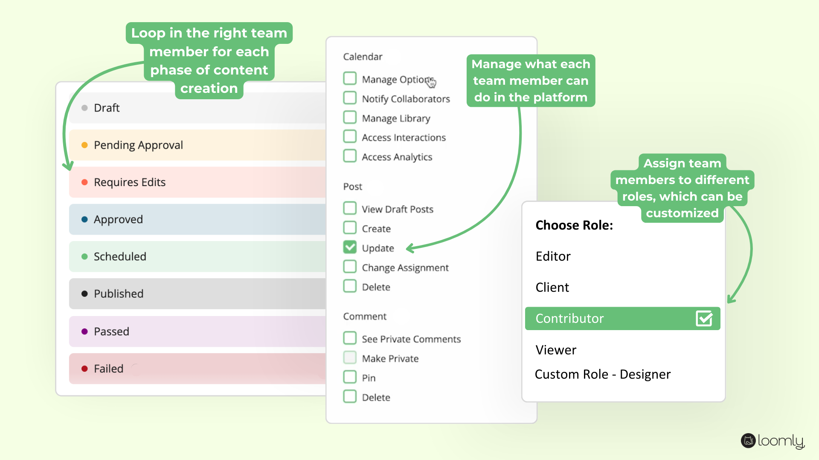This screenshot has width=819, height=460.
Task: Click the Client role button
Action: [551, 287]
